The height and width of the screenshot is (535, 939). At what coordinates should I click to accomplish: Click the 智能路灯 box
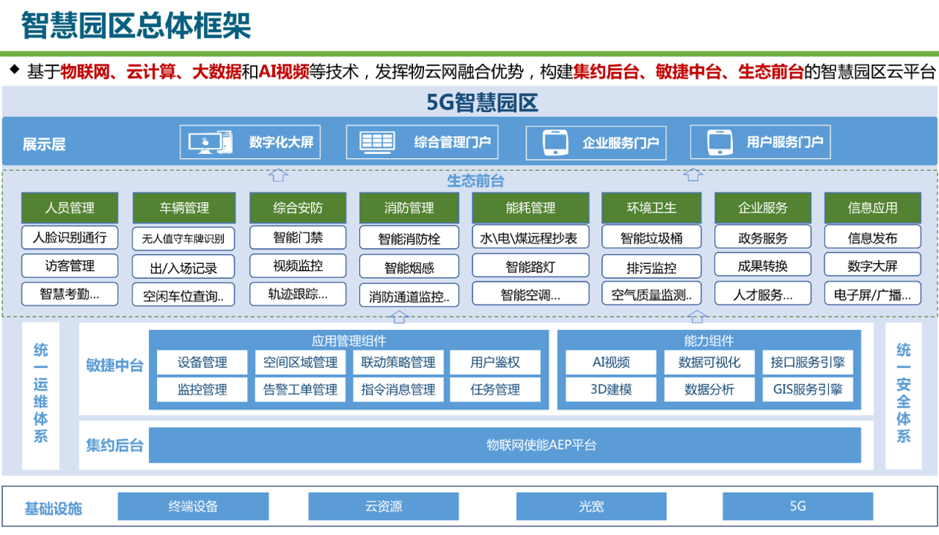coord(530,266)
